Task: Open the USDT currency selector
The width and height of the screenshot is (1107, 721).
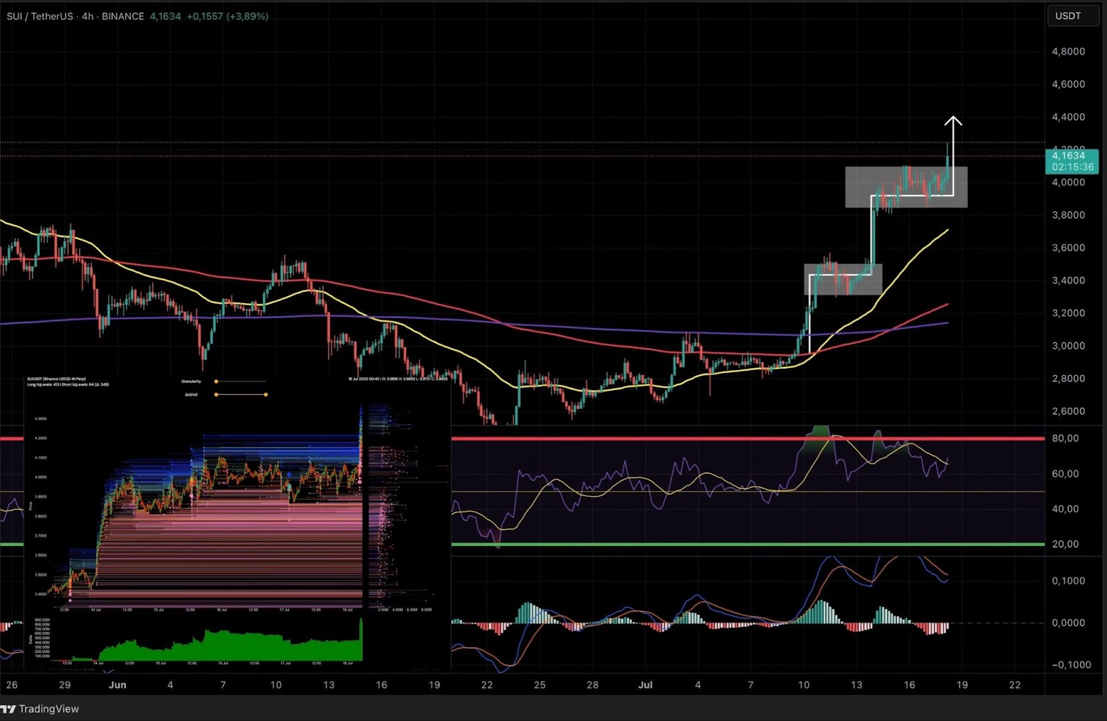Action: (1072, 16)
